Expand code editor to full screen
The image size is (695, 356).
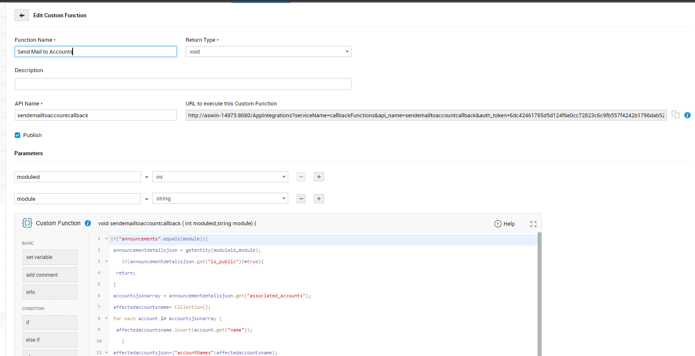533,224
